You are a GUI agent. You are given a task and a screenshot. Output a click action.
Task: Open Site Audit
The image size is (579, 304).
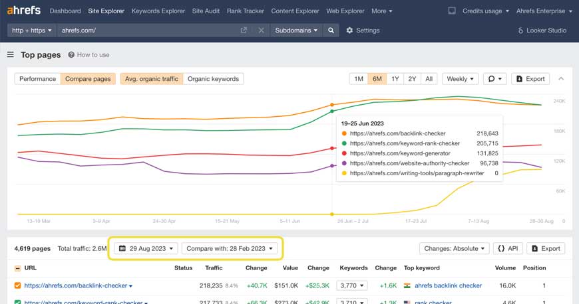coord(206,11)
